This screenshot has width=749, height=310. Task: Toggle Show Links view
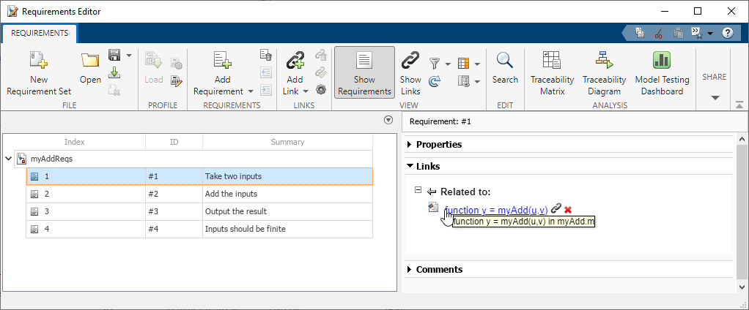click(x=410, y=72)
